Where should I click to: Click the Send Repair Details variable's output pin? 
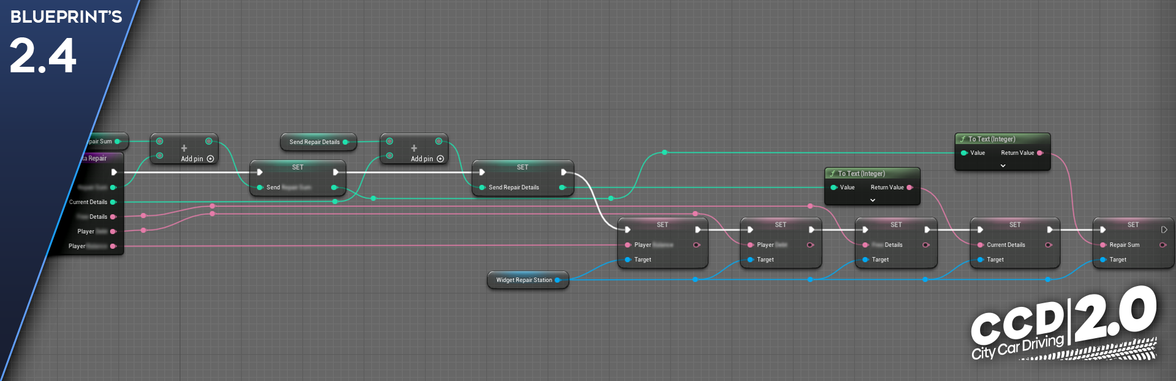345,142
